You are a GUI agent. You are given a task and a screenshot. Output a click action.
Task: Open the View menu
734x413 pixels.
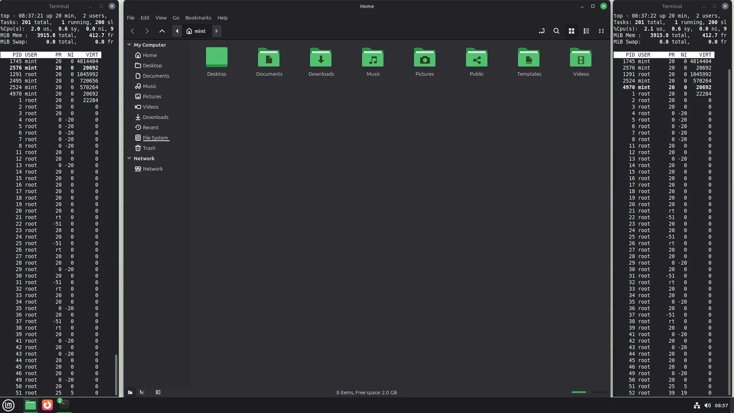161,18
